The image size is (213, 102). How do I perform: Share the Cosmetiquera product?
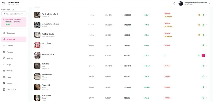point(199,56)
